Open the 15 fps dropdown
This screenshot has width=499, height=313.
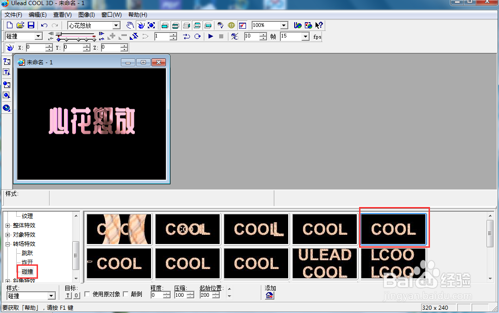tap(305, 36)
